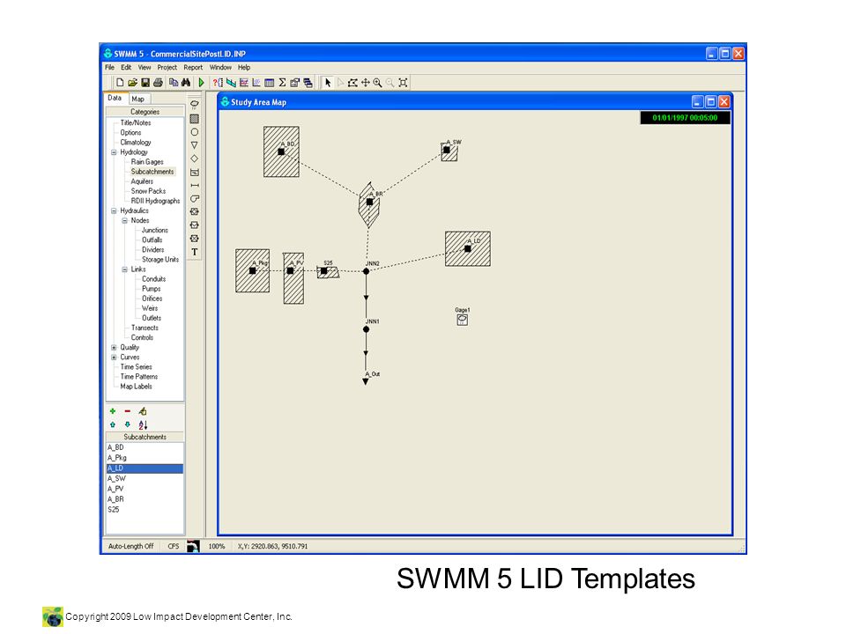Click Auto-Length Off in the status bar

click(131, 546)
